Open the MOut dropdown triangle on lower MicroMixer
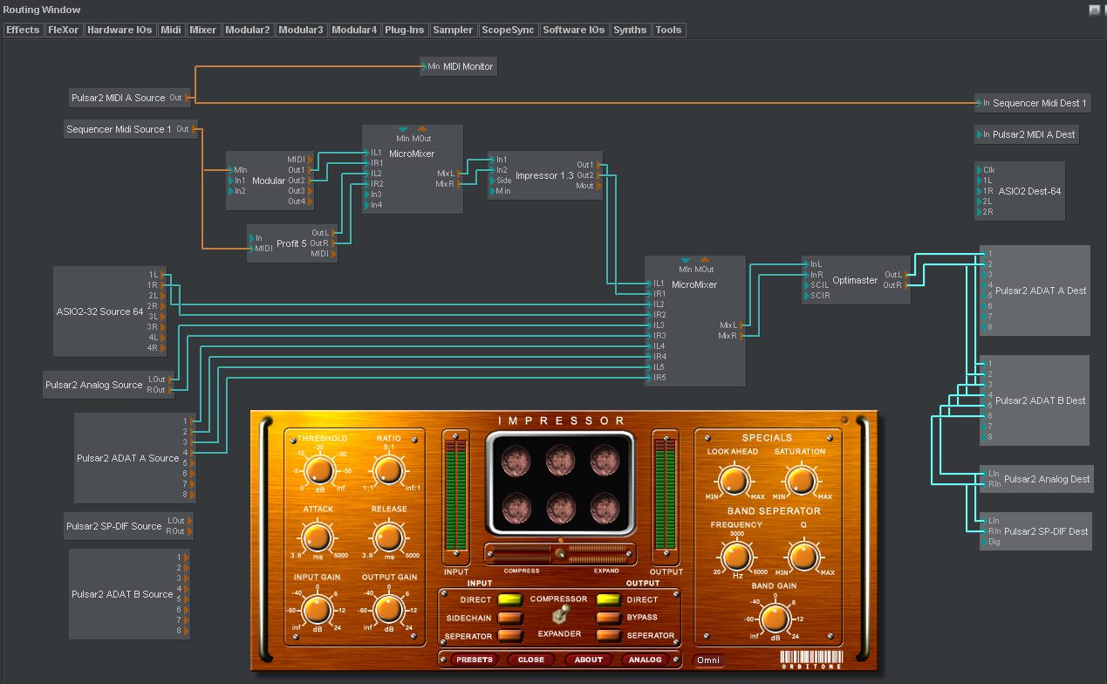Screen dimensions: 1107x684 [x=704, y=259]
